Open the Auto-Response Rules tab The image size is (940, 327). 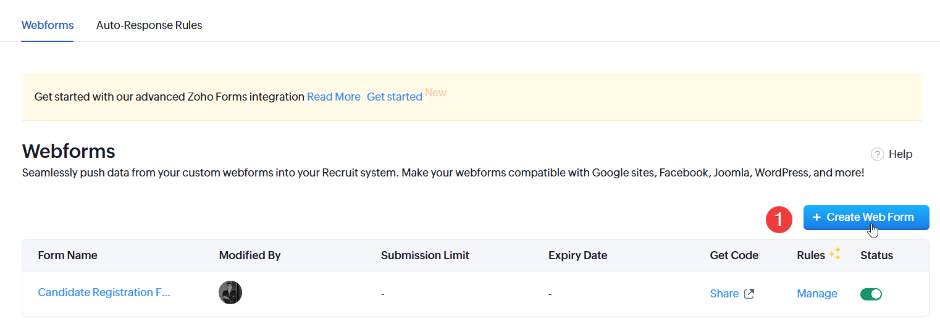149,25
